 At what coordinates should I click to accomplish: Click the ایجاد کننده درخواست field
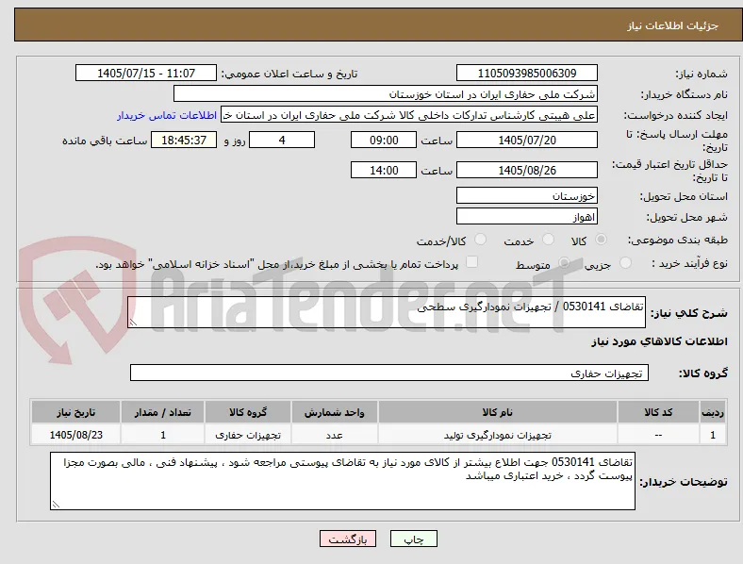point(409,115)
